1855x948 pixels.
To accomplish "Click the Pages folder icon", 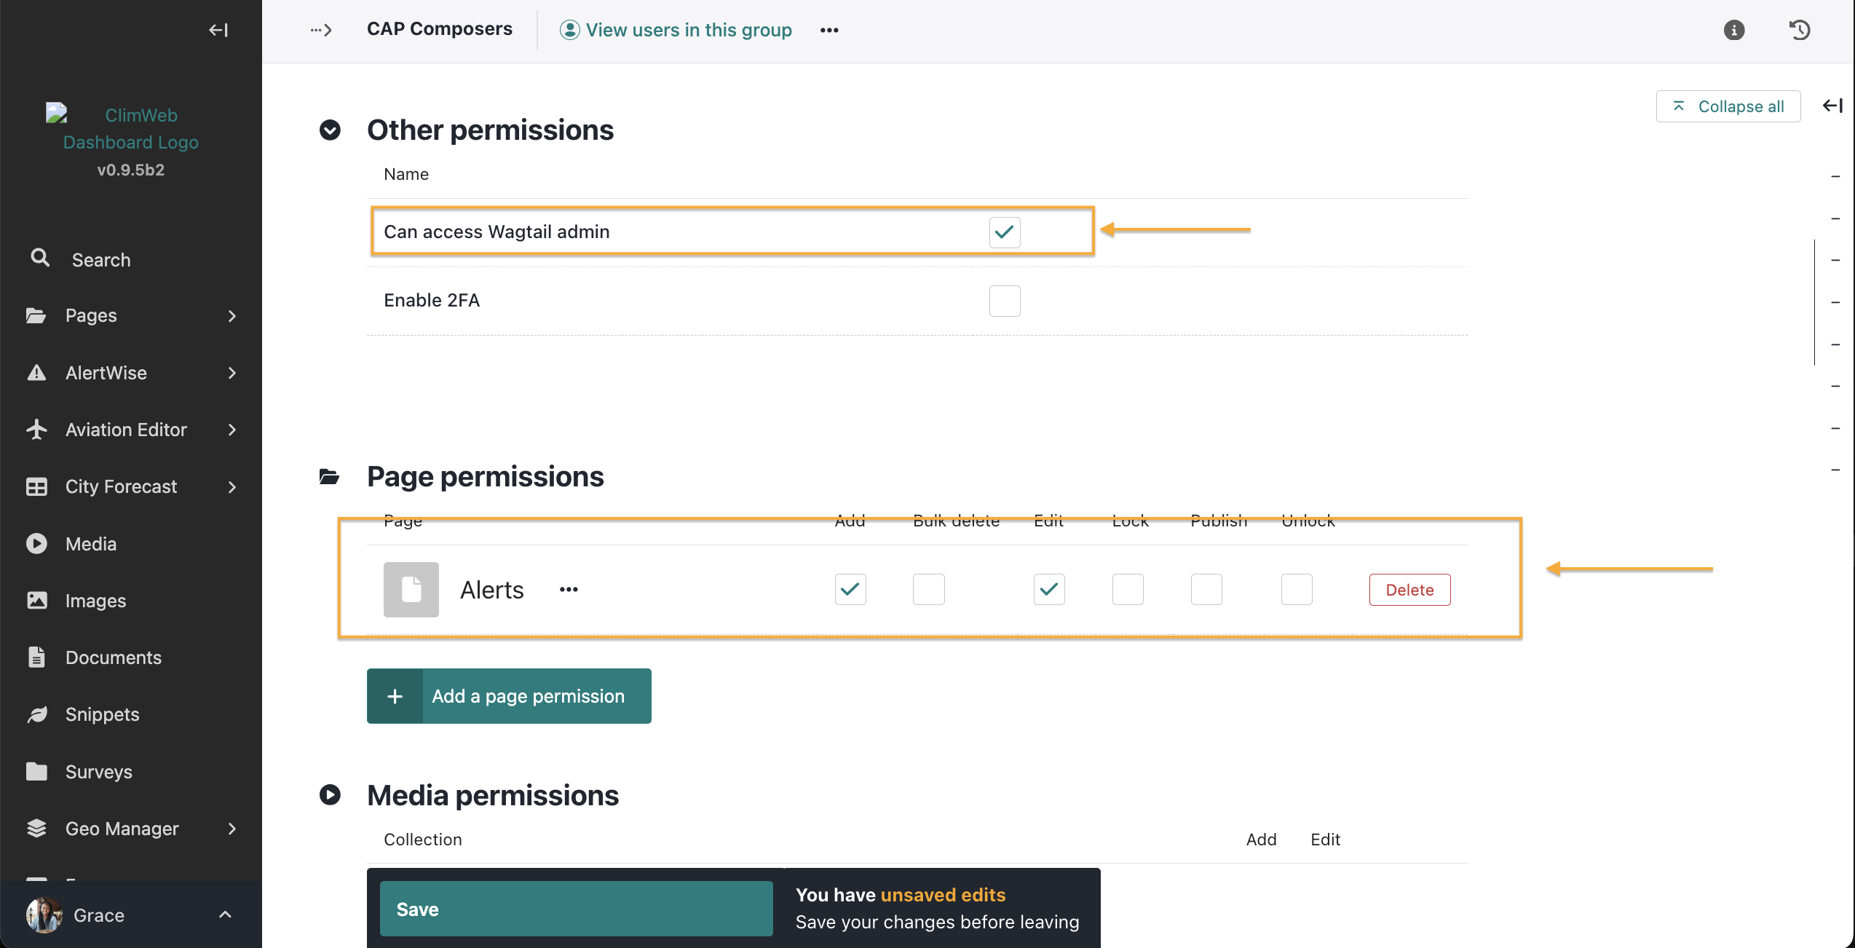I will (x=36, y=315).
